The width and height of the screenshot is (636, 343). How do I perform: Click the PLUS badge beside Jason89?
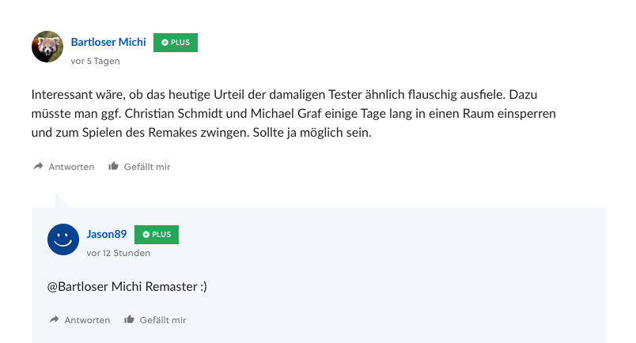point(157,235)
